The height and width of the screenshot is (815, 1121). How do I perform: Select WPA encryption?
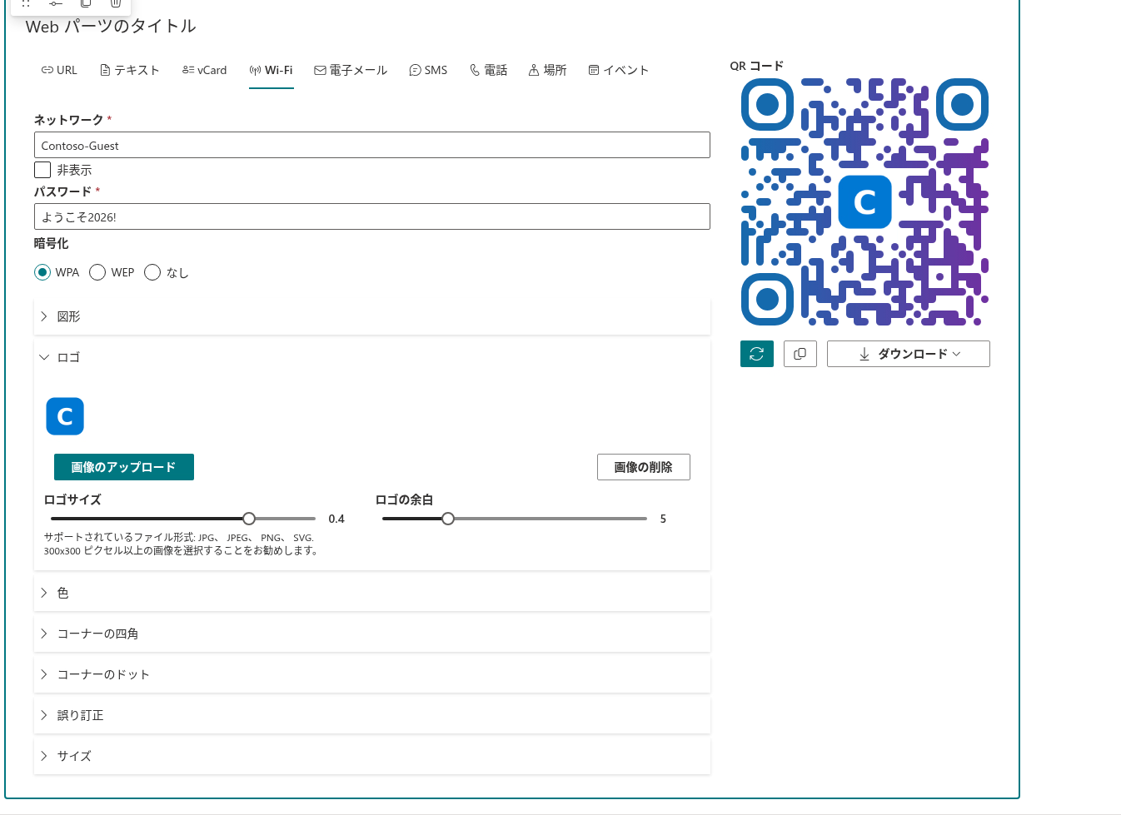pos(42,272)
